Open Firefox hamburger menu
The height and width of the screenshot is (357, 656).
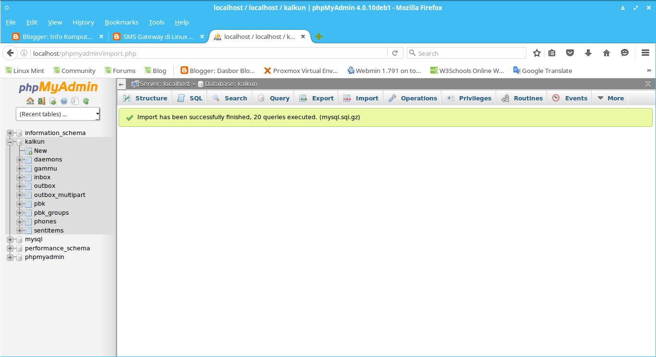point(645,53)
